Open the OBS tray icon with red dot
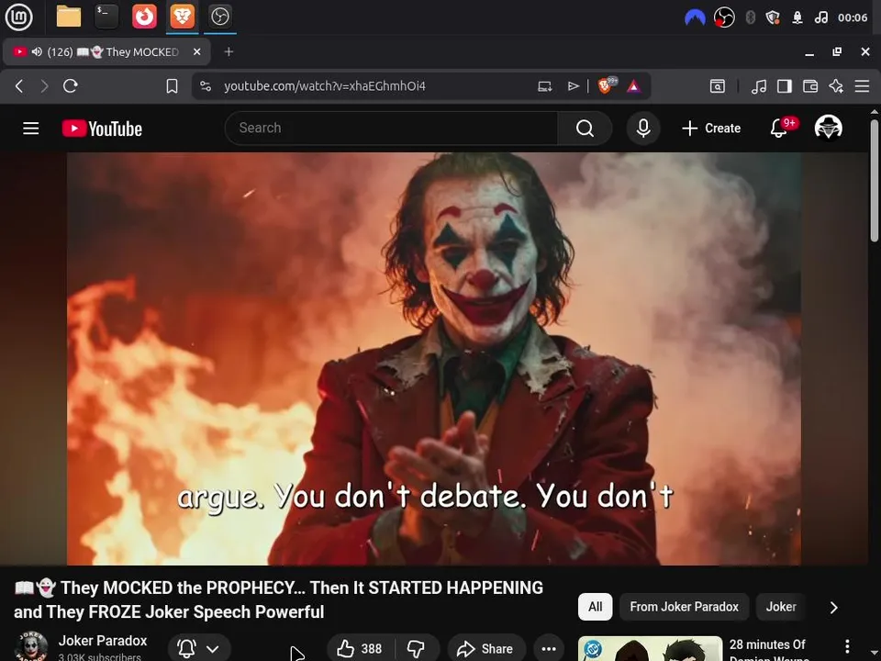Viewport: 881px width, 661px height. 724,17
